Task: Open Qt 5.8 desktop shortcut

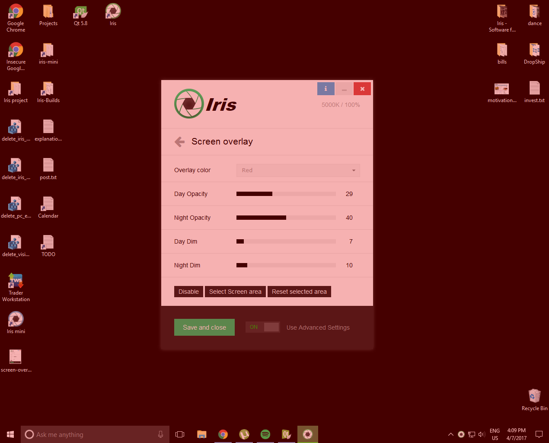Action: click(x=80, y=15)
